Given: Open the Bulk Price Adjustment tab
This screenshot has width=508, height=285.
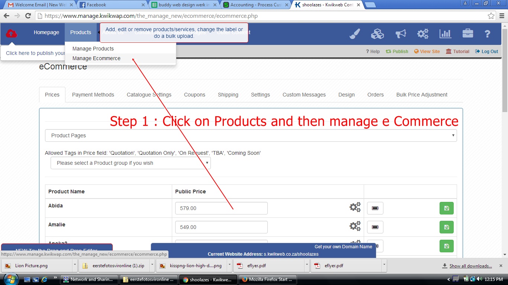Looking at the screenshot, I should [x=422, y=95].
